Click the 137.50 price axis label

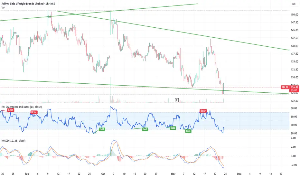295,54
